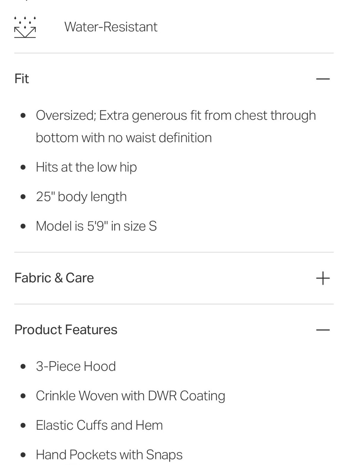Viewport: 348px width, 465px height.
Task: Expand Fabric & Care plus icon
Action: pos(323,278)
